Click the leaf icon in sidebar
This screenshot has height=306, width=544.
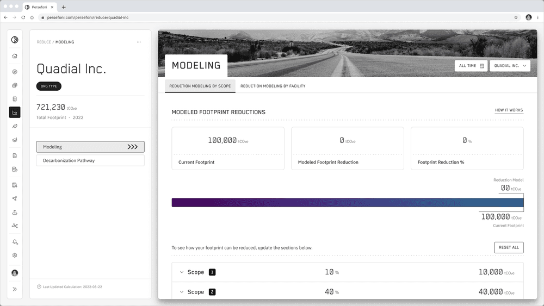click(x=15, y=126)
